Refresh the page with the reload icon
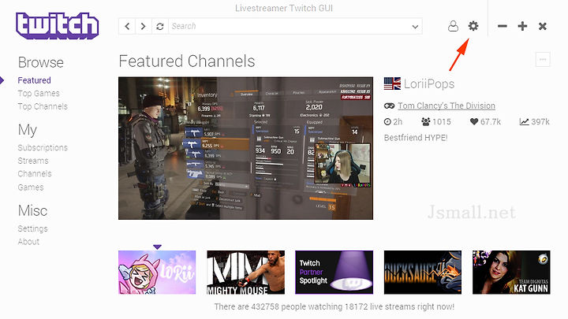The width and height of the screenshot is (568, 319). (x=159, y=27)
